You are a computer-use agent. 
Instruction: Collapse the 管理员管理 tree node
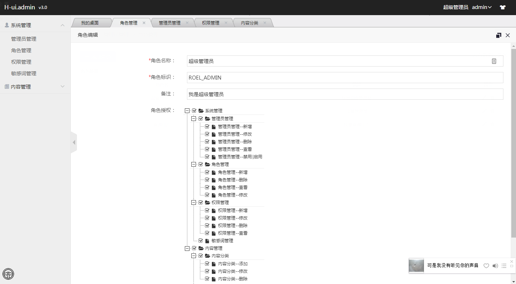coord(193,118)
